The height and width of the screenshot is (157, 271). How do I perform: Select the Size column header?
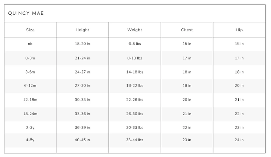point(30,30)
